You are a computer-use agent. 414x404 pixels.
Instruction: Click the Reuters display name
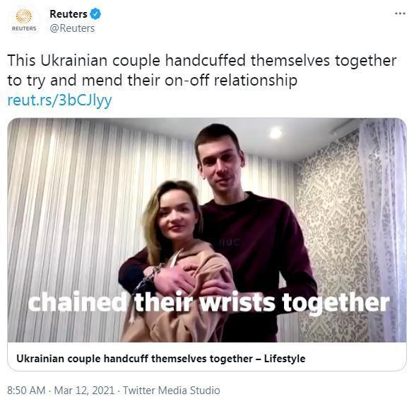(69, 13)
